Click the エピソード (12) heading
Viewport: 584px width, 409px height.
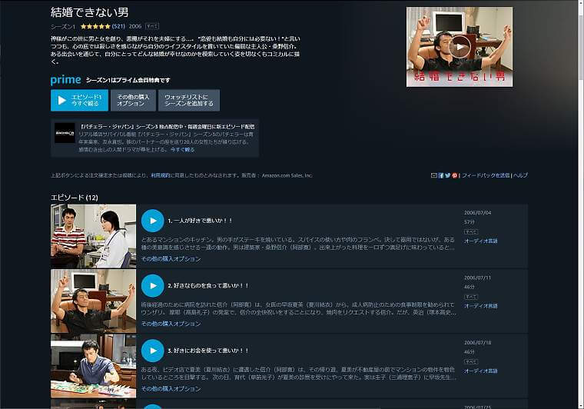74,198
